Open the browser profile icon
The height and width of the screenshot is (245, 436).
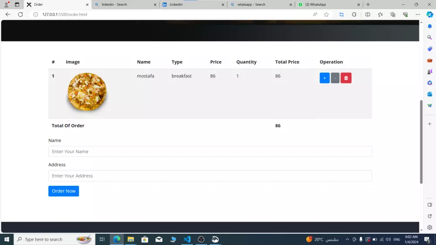7,4
